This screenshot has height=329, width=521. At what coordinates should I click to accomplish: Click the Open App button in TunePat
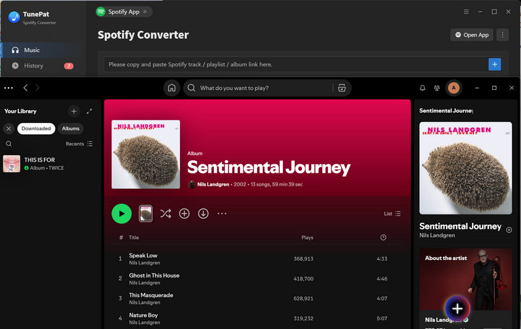472,35
